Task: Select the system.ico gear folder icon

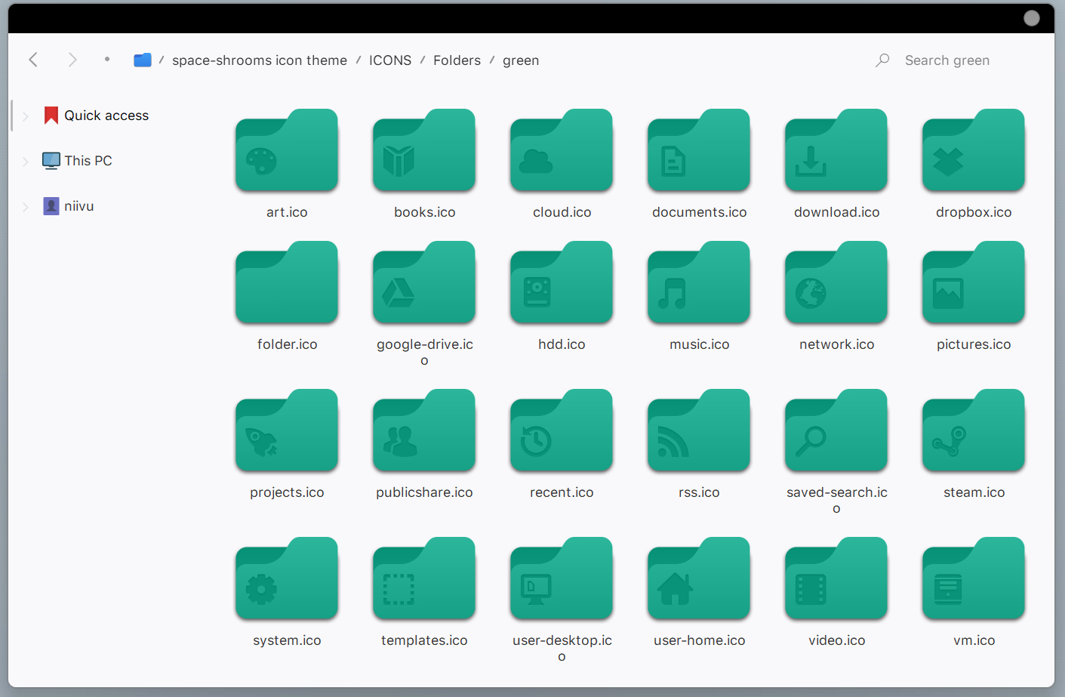Action: tap(287, 578)
